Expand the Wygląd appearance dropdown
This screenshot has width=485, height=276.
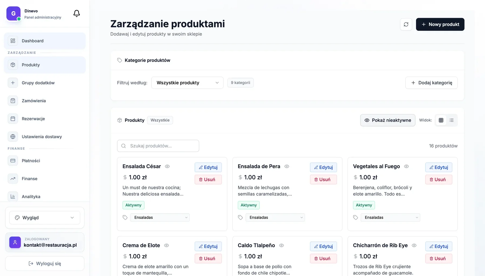pos(45,218)
